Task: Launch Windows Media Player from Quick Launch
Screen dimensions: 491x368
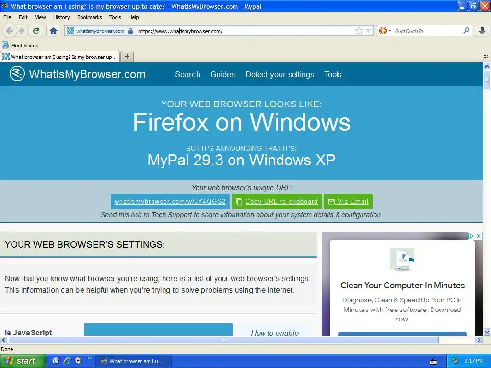Action: 78,361
